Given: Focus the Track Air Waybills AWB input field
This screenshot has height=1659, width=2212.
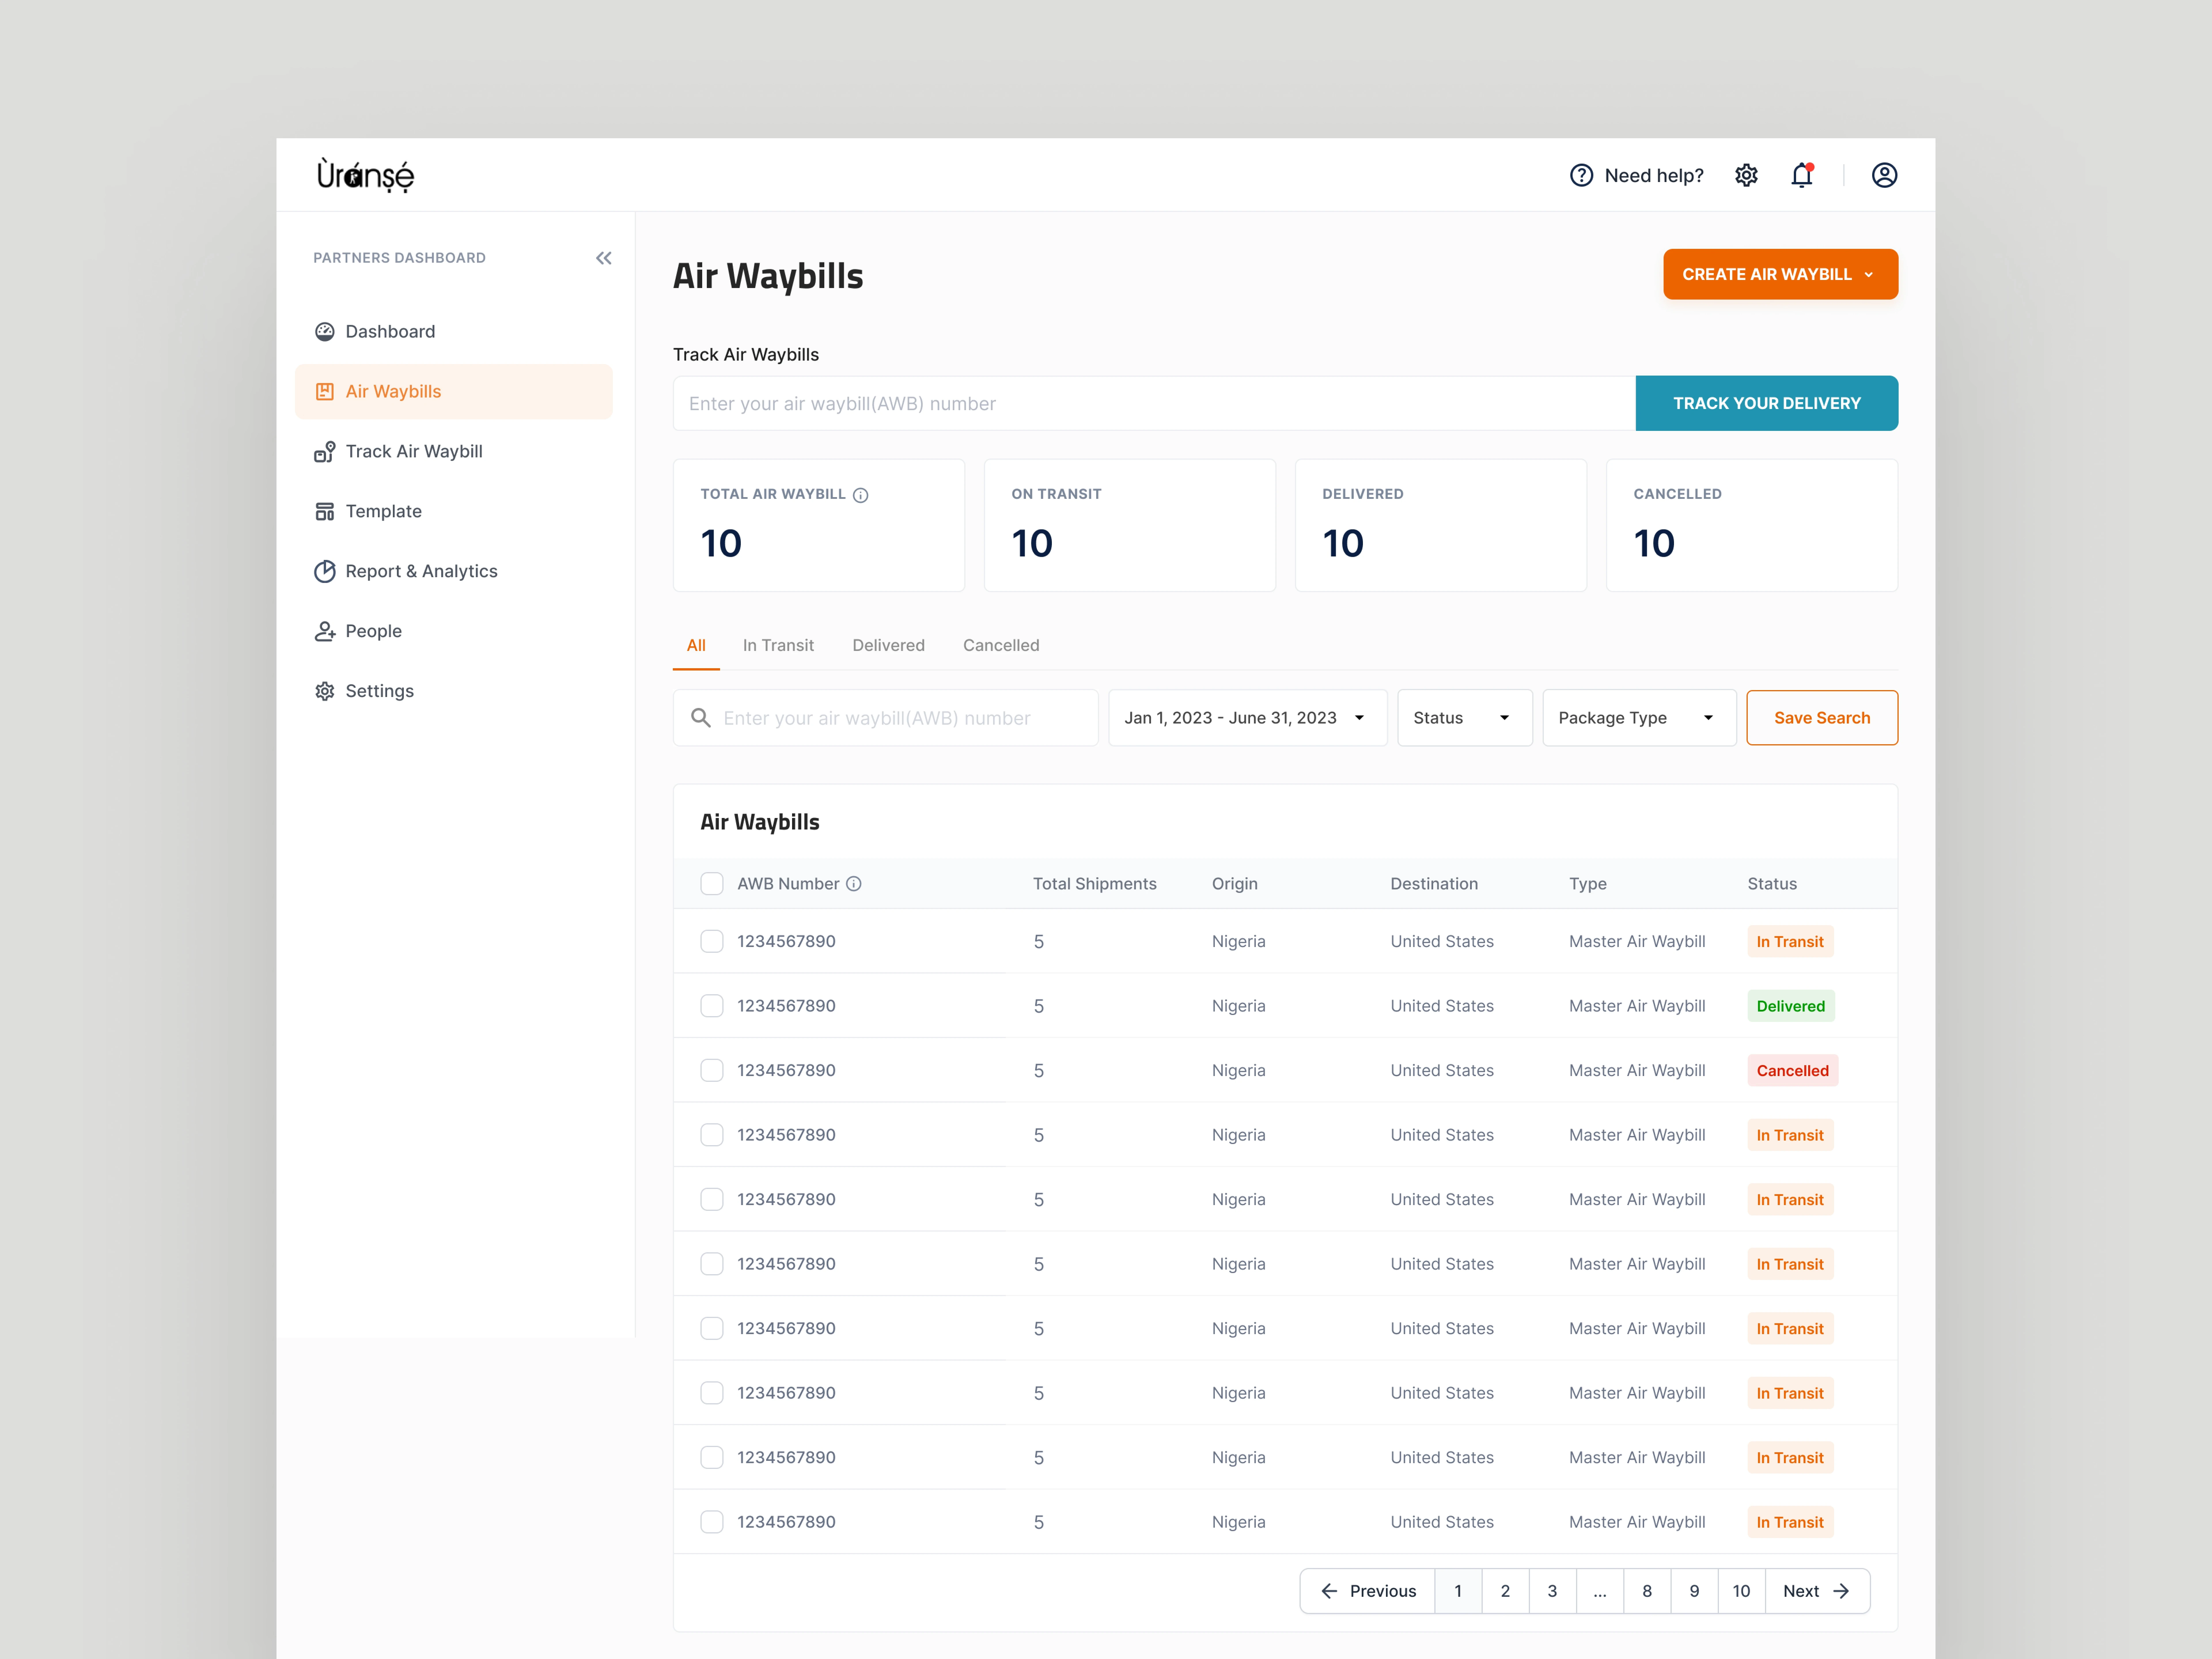Looking at the screenshot, I should (1154, 403).
